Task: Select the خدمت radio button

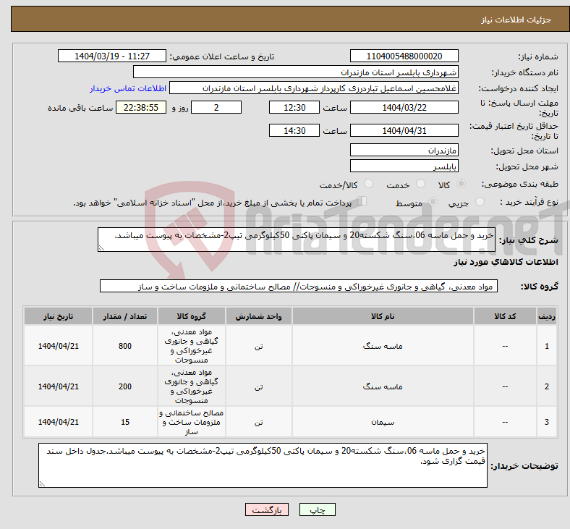Action: [420, 184]
